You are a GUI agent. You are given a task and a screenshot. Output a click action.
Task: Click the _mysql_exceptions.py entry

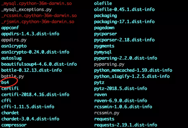click(27, 10)
